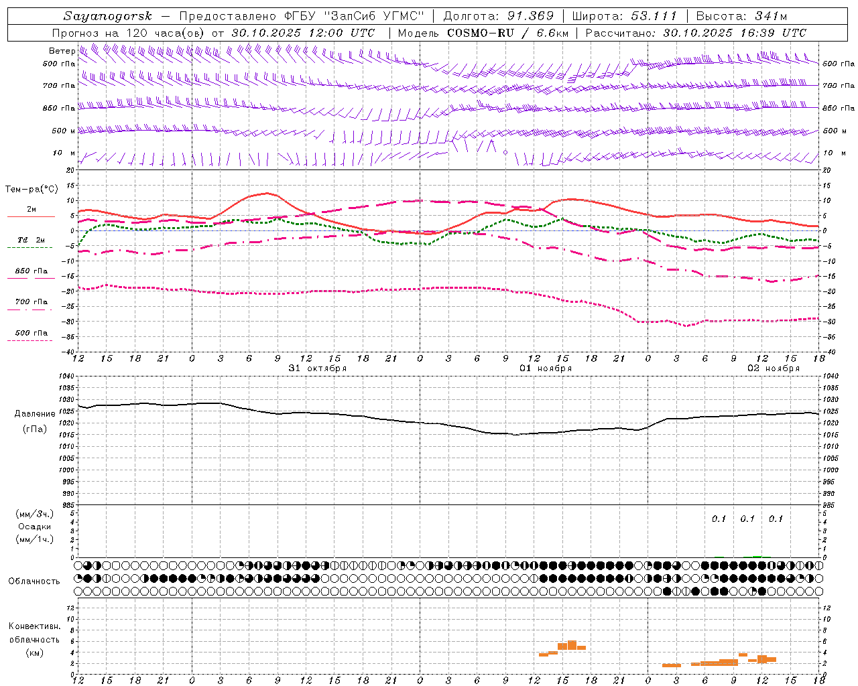858x686 pixels.
Task: Click the '(мм/1ч.)' precipitation unit label
Action: (35, 539)
